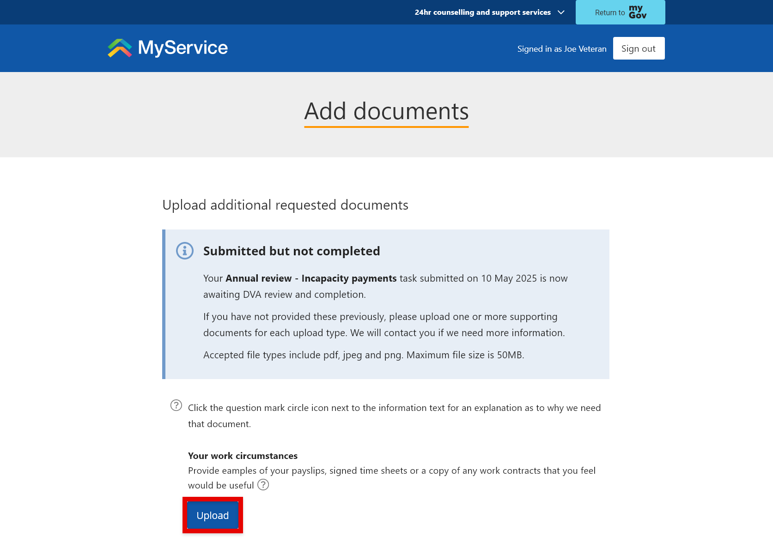Expand the 24hr counselling and support services dropdown
Viewport: 773px width, 549px height.
point(482,12)
